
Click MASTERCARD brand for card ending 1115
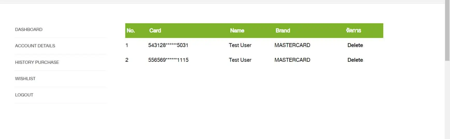coord(292,60)
